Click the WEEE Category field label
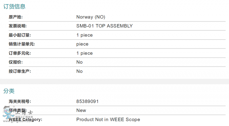 [25, 119]
